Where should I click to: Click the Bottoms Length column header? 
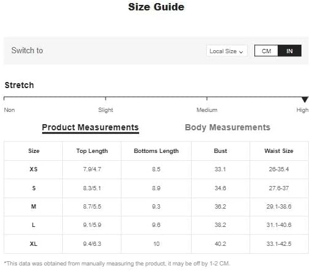point(156,151)
